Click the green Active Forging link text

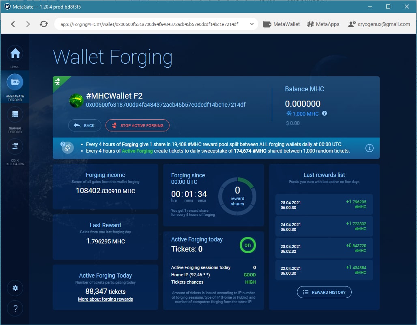(x=137, y=151)
